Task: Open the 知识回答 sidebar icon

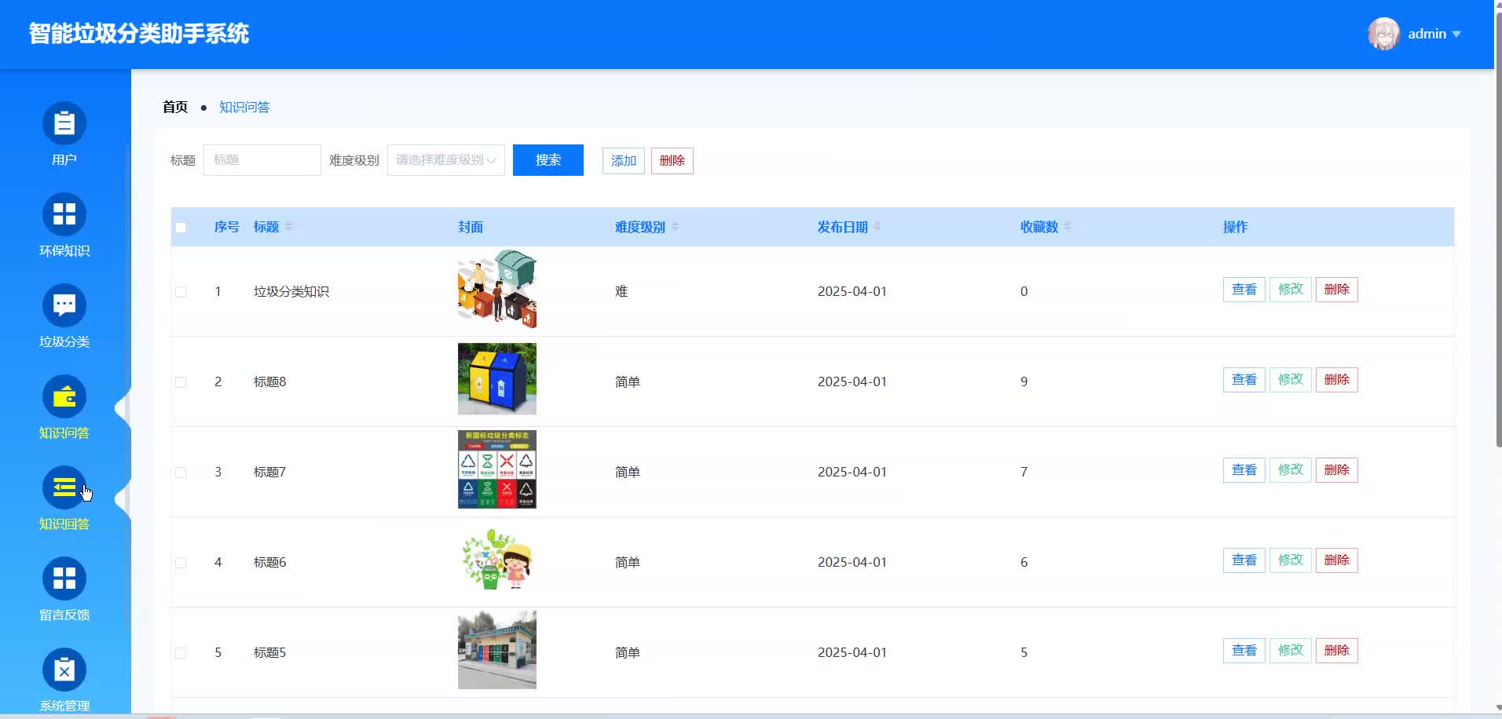Action: [x=64, y=487]
